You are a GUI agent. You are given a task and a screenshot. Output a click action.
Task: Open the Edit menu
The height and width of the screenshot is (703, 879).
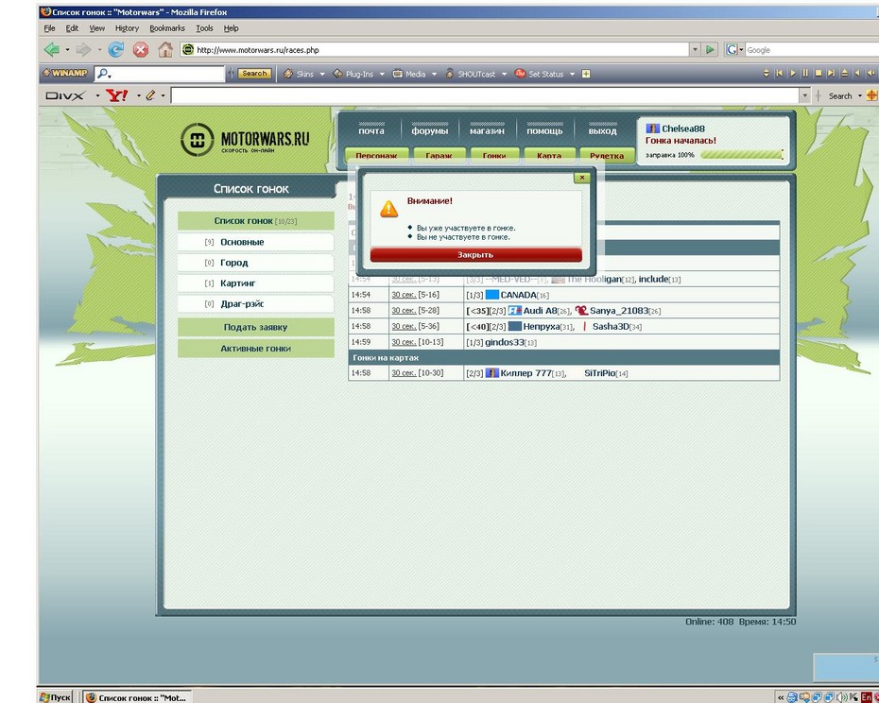point(72,28)
